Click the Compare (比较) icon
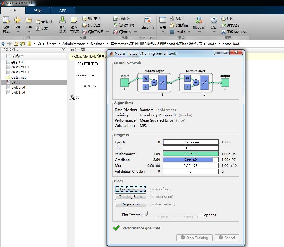The height and width of the screenshot is (247, 284). point(38,28)
